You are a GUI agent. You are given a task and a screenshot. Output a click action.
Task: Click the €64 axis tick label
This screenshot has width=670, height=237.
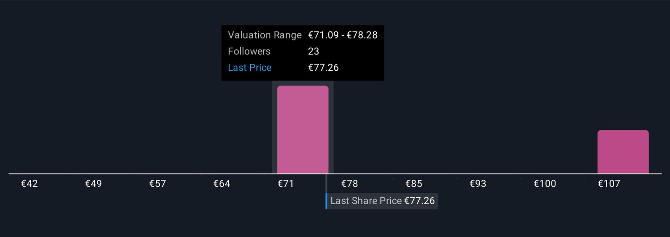tap(221, 184)
